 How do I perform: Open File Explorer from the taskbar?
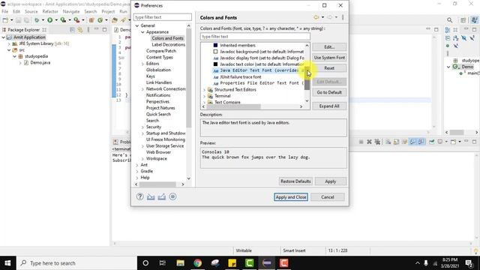click(x=180, y=263)
